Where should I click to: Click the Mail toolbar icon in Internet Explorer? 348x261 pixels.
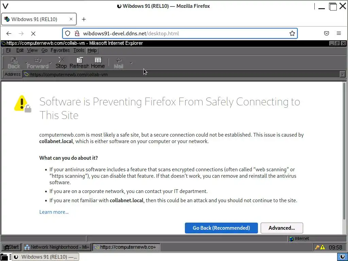point(119,63)
